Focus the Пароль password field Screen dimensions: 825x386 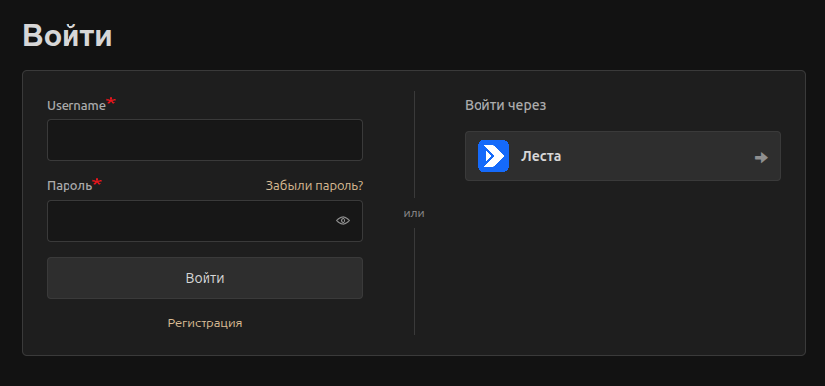click(x=205, y=221)
